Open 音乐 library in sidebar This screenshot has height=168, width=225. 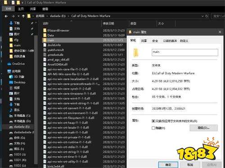point(14,110)
